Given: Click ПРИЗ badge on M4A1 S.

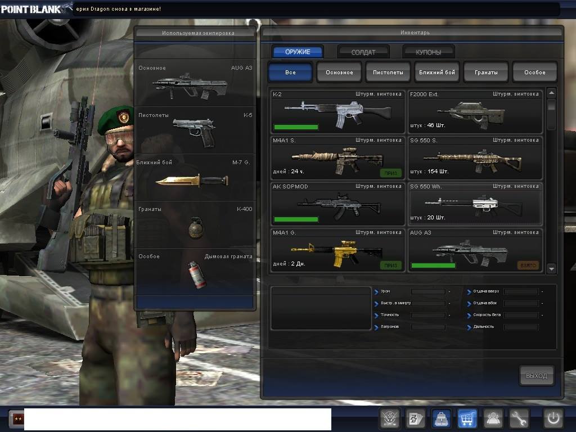Looking at the screenshot, I should (390, 173).
